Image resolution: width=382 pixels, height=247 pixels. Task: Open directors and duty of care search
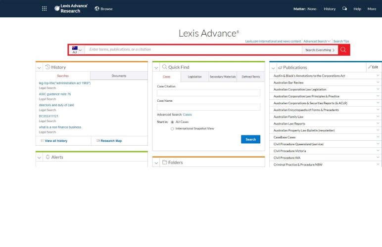56,105
